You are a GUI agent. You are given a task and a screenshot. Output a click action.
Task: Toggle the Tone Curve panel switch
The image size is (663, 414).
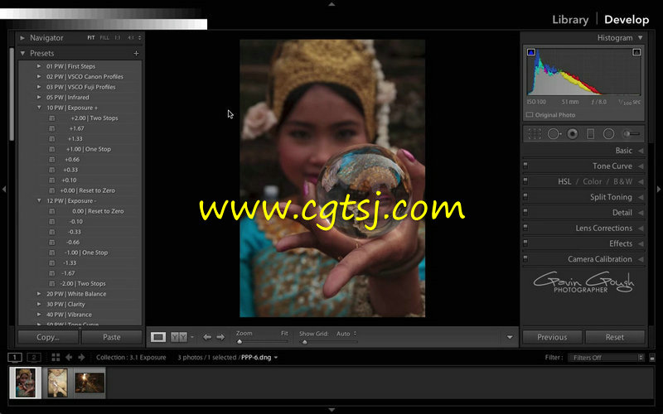point(525,166)
